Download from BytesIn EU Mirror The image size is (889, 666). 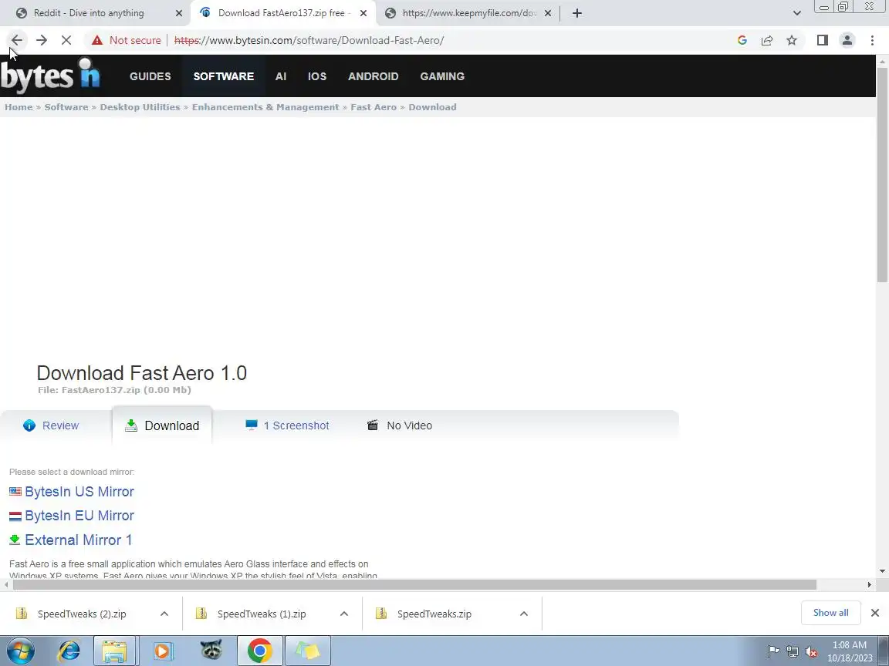click(79, 516)
